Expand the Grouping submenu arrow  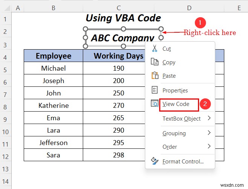[209, 133]
